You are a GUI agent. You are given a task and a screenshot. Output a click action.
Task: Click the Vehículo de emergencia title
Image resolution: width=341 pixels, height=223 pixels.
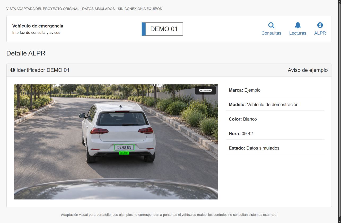[38, 26]
